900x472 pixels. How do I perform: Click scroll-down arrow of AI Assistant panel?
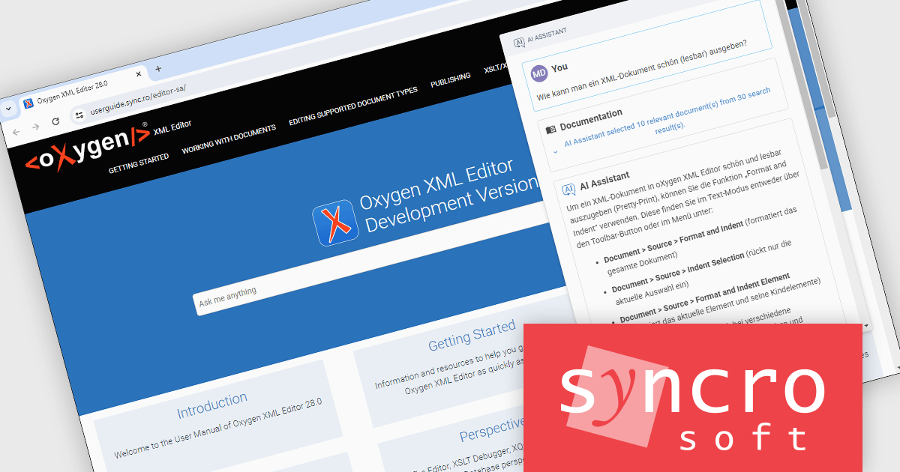pyautogui.click(x=866, y=326)
